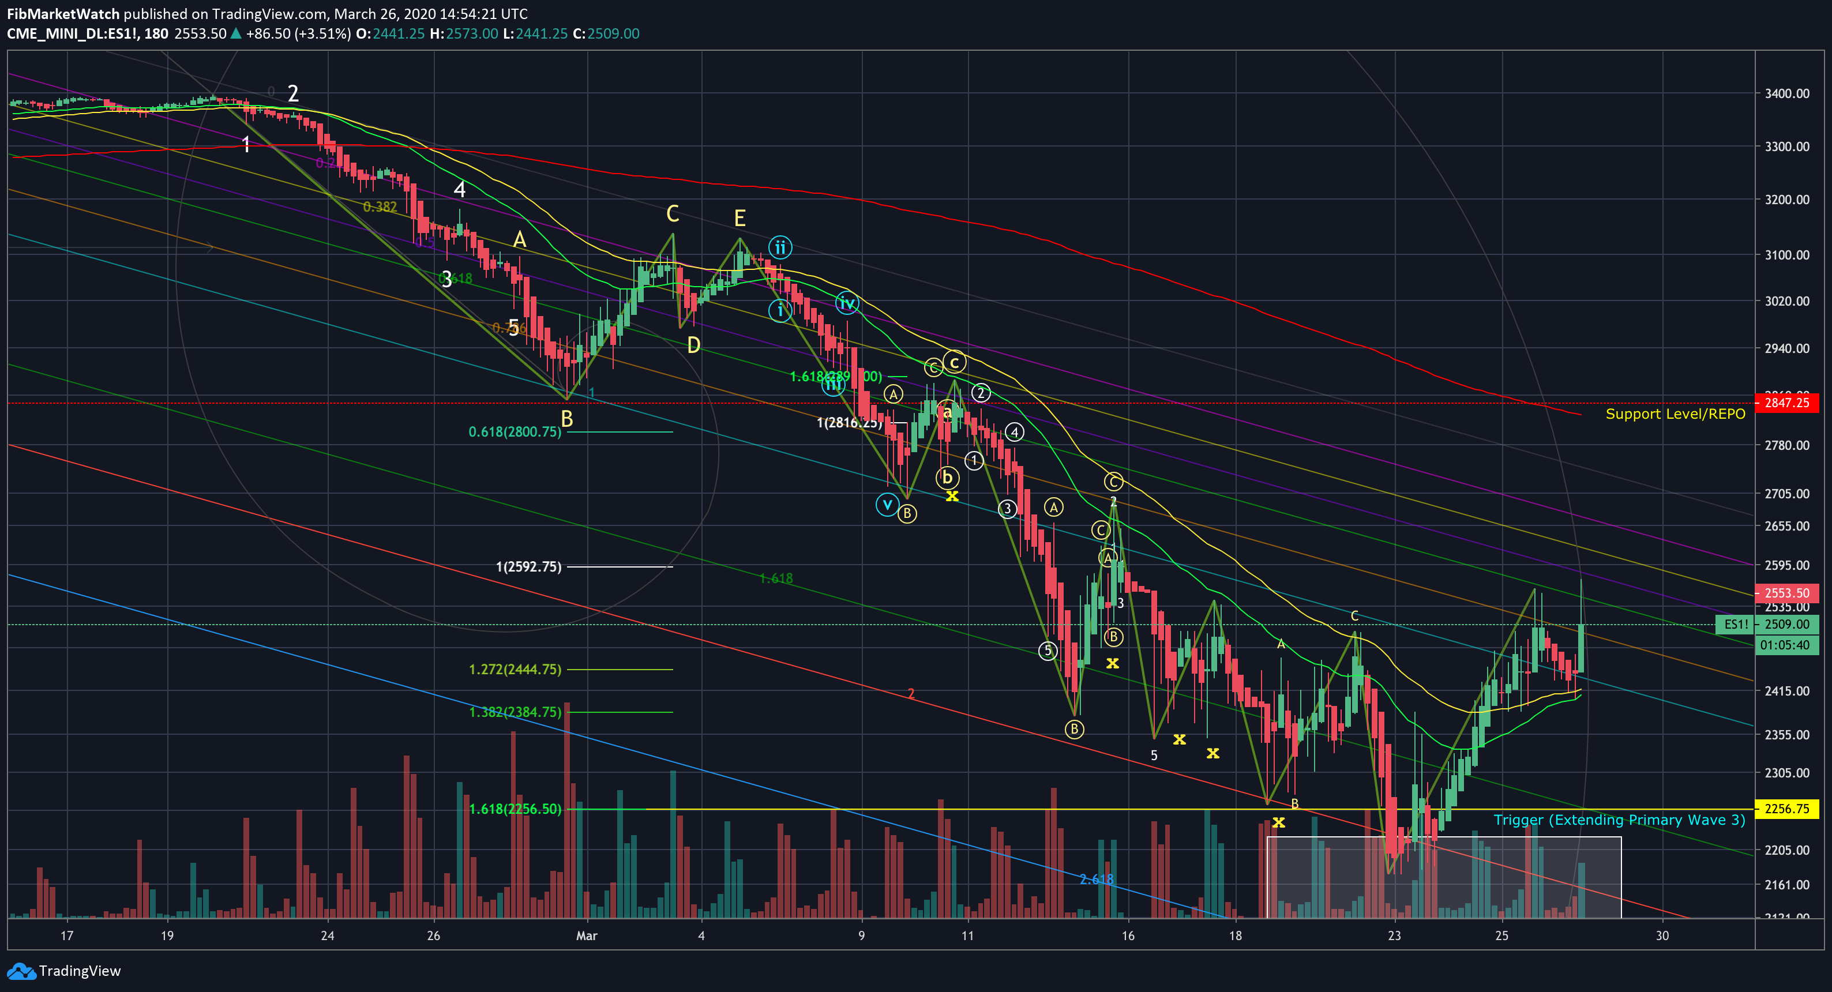Screen dimensions: 1832x992
Task: Click the '0.382' Fibonacci channel label
Action: click(x=380, y=207)
